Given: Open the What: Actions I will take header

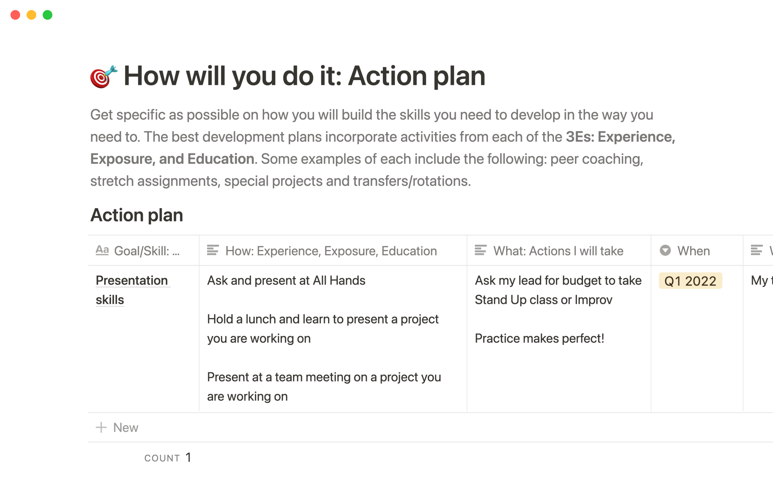Looking at the screenshot, I should pos(558,251).
